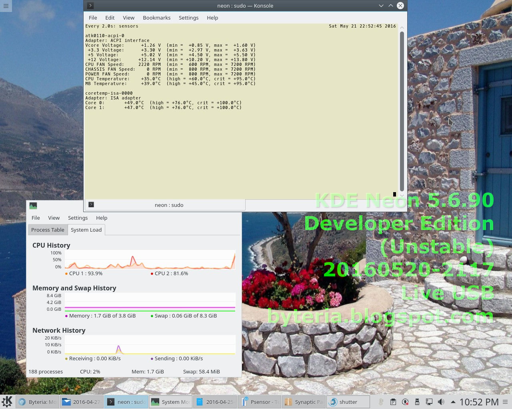512x409 pixels.
Task: Switch to the Psensor window via taskbar
Action: [259, 401]
